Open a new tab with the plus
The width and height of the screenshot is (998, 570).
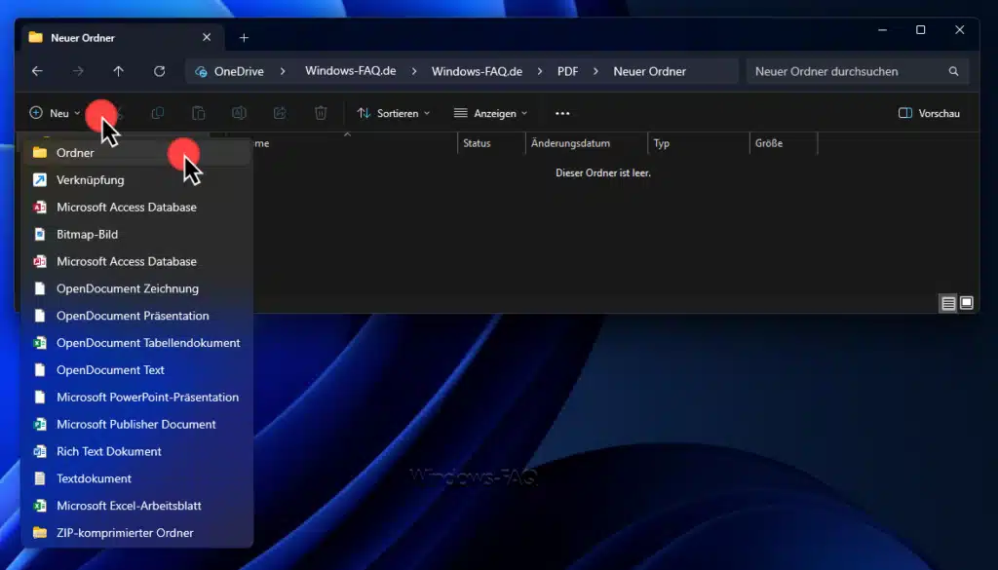point(244,38)
